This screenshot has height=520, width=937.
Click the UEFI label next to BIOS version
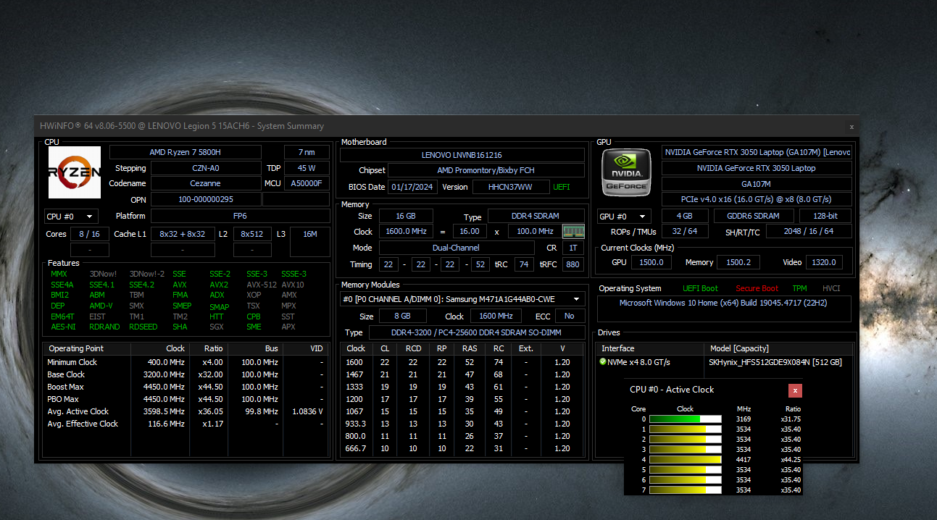click(x=562, y=187)
